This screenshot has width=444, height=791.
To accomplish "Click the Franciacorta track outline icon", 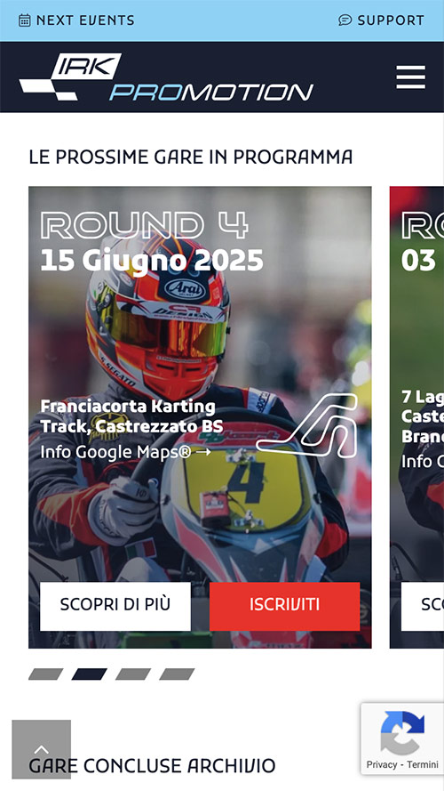I will click(307, 426).
